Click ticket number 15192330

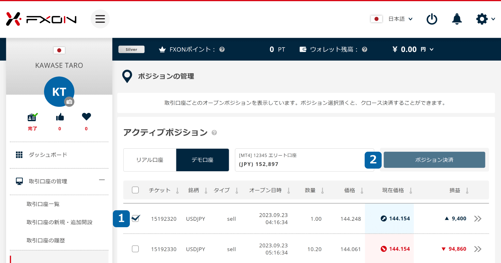[x=164, y=249]
